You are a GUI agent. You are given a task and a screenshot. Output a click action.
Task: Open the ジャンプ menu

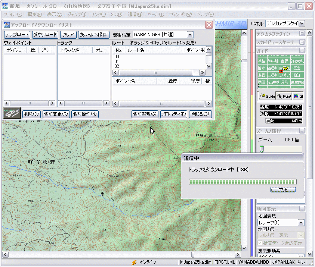[x=77, y=15]
